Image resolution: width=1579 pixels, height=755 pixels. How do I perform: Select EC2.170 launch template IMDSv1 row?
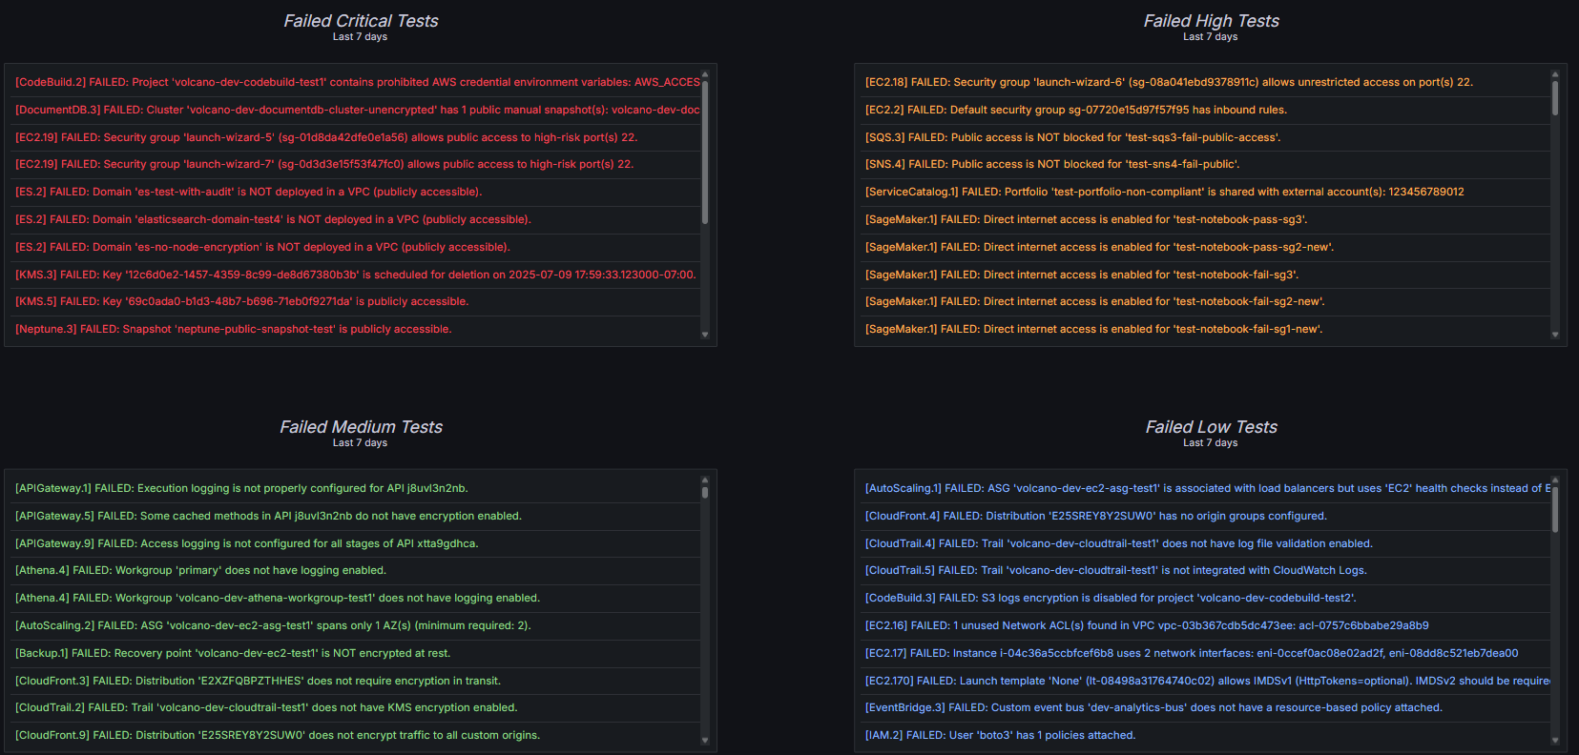pos(1203,681)
